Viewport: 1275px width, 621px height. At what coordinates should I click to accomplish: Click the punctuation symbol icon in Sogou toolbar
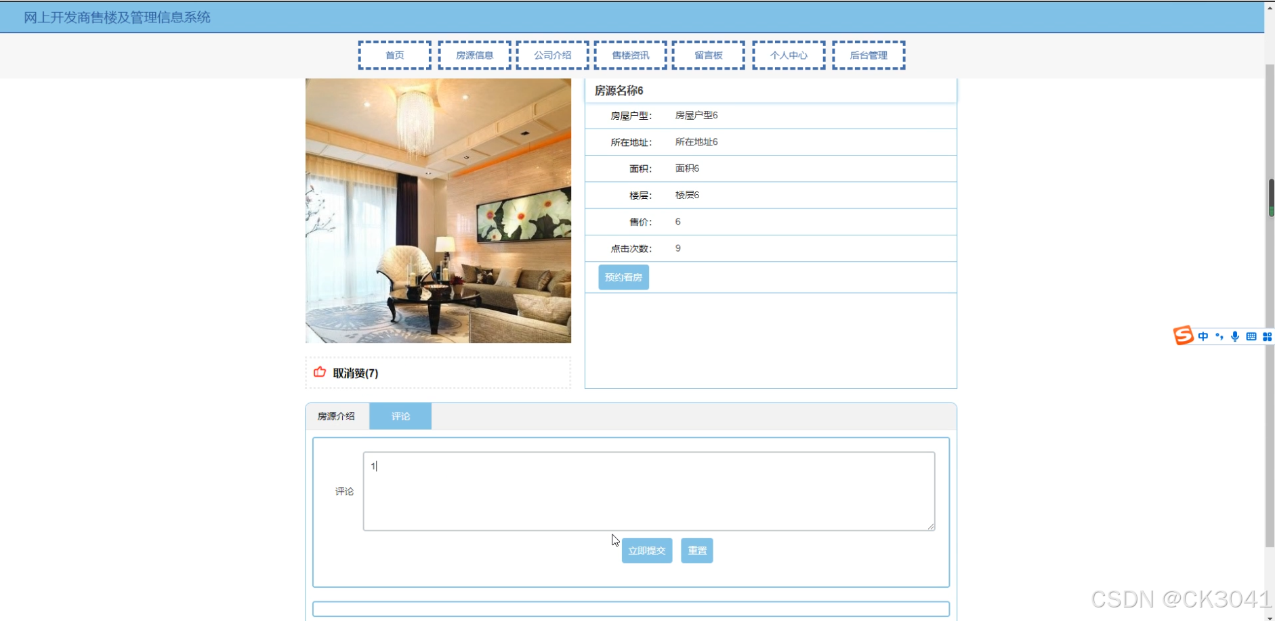[x=1219, y=337]
